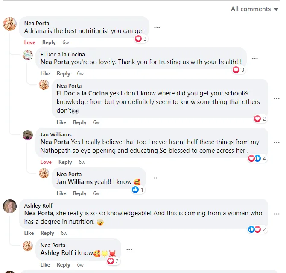Like Ashley Rolf's comment
This screenshot has width=286, height=273.
pyautogui.click(x=29, y=233)
